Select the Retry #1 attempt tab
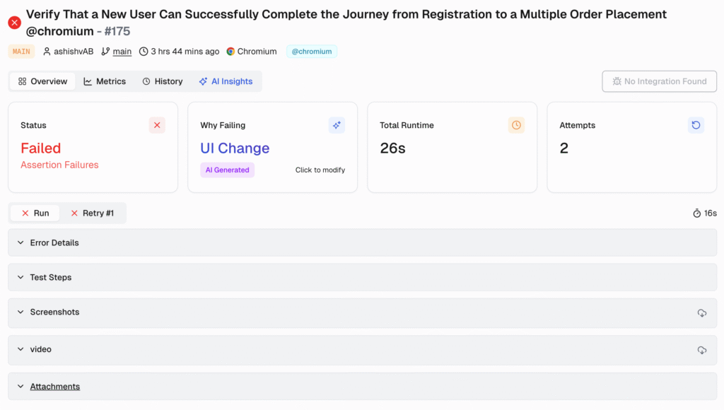Screen dimensions: 724x410 92,213
